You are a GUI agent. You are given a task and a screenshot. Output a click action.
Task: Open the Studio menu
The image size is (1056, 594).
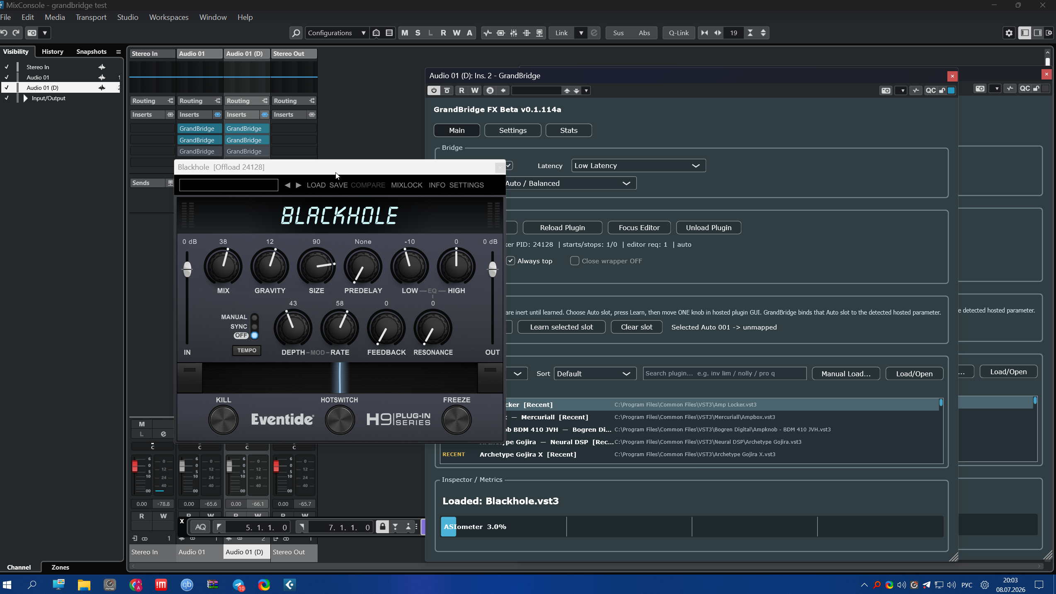[x=127, y=17]
